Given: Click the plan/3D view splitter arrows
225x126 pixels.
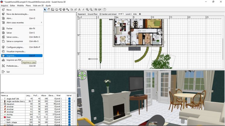Looking at the screenshot, I should pyautogui.click(x=79, y=70).
